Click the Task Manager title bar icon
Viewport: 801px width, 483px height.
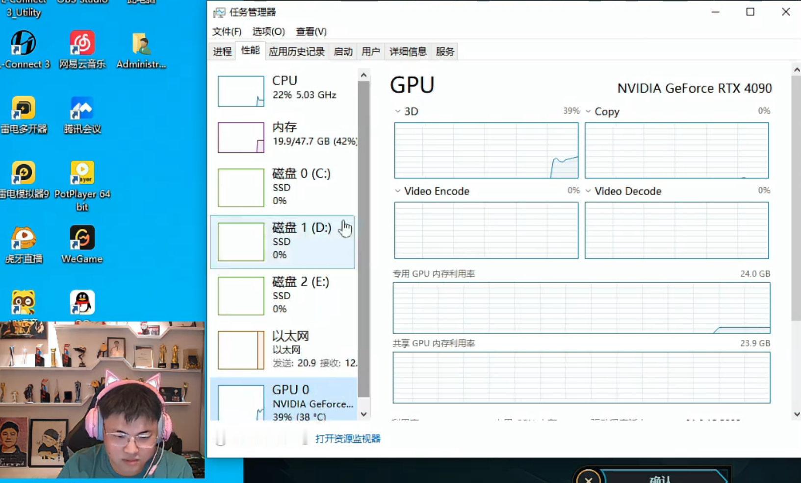[219, 12]
